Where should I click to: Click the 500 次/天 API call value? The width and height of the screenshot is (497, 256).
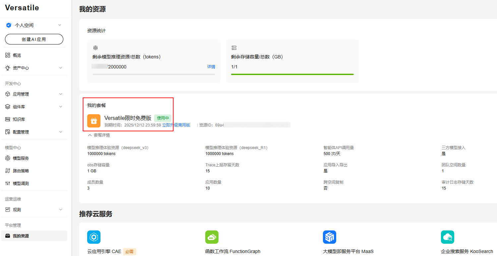(332, 154)
